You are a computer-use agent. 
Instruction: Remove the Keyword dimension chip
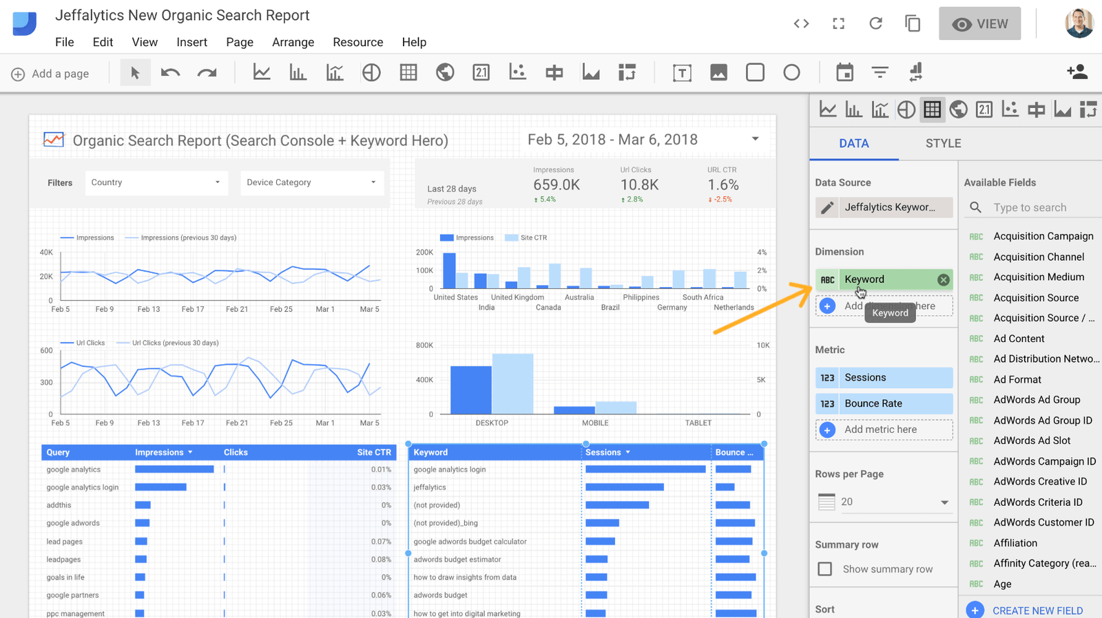944,279
